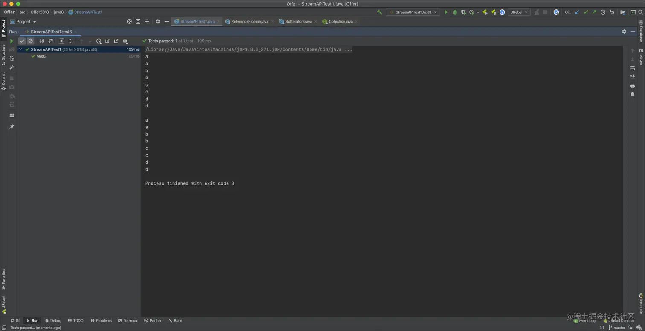Run with JRebel rocket icon
Image resolution: width=645 pixels, height=331 pixels.
click(x=485, y=12)
